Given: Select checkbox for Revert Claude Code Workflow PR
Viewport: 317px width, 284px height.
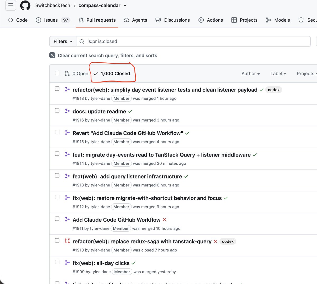Looking at the screenshot, I should coord(57,132).
